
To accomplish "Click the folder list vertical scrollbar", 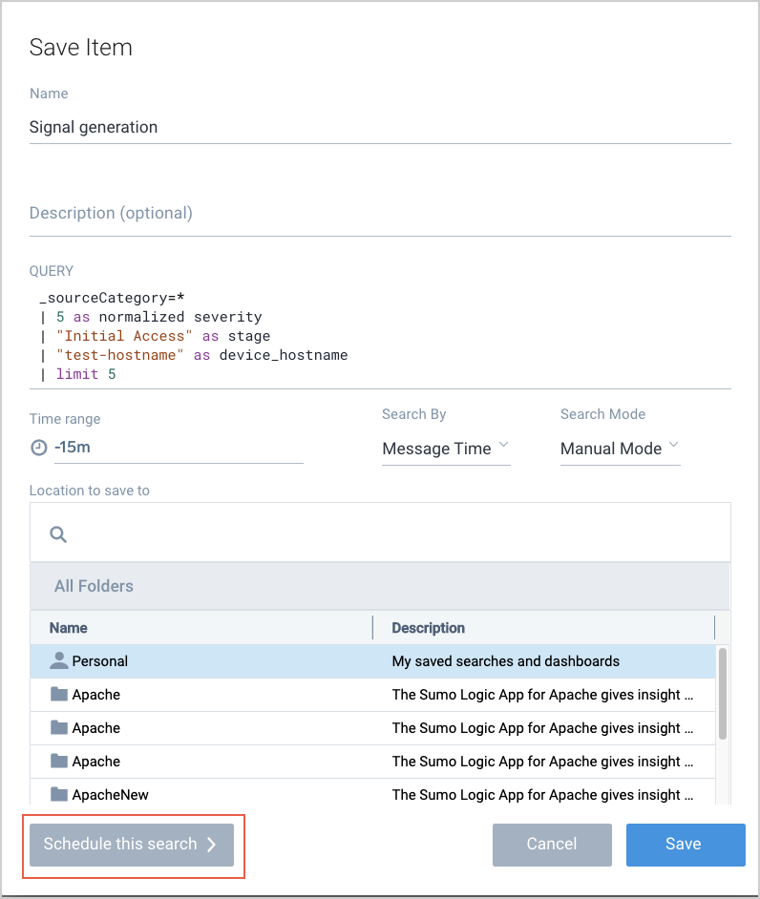I will 723,692.
